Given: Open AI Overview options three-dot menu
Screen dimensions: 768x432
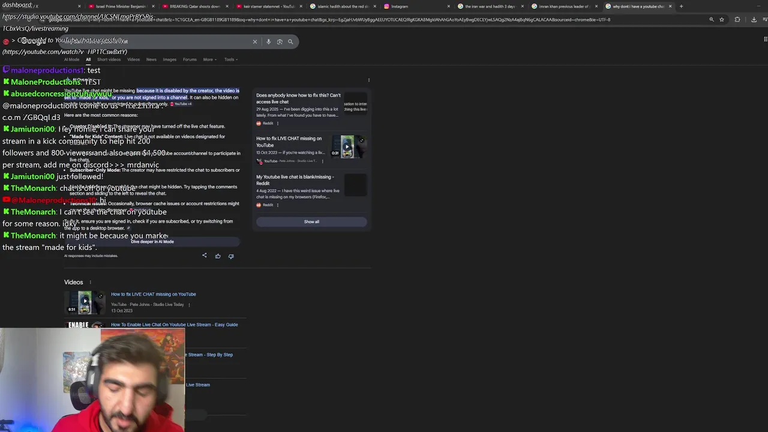Looking at the screenshot, I should [368, 80].
